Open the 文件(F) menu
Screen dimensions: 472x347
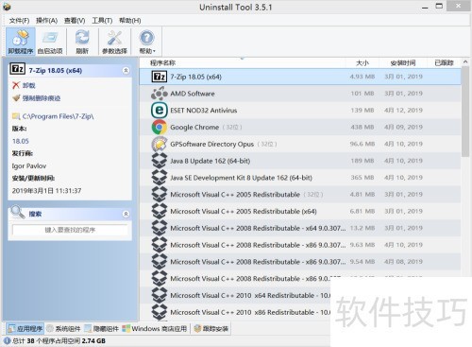(x=19, y=21)
